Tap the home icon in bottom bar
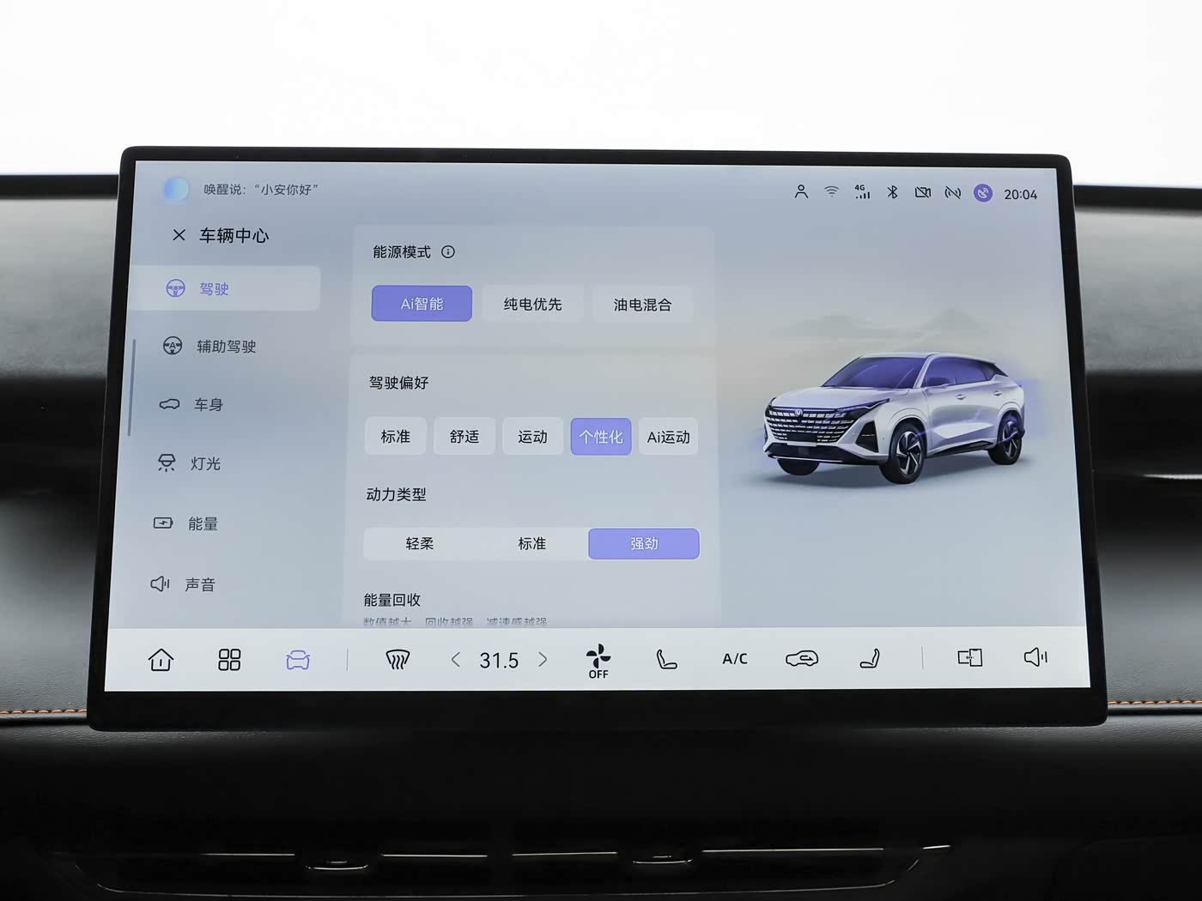Viewport: 1202px width, 901px height. [161, 660]
